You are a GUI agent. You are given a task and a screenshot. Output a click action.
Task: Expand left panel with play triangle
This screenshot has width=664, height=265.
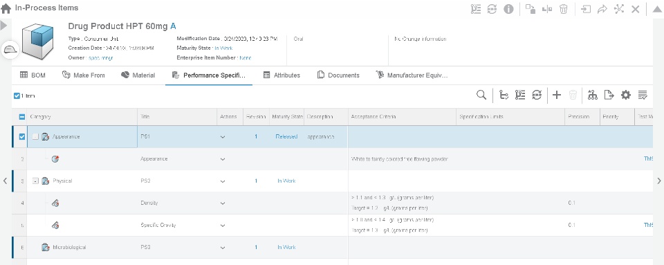pyautogui.click(x=4, y=26)
